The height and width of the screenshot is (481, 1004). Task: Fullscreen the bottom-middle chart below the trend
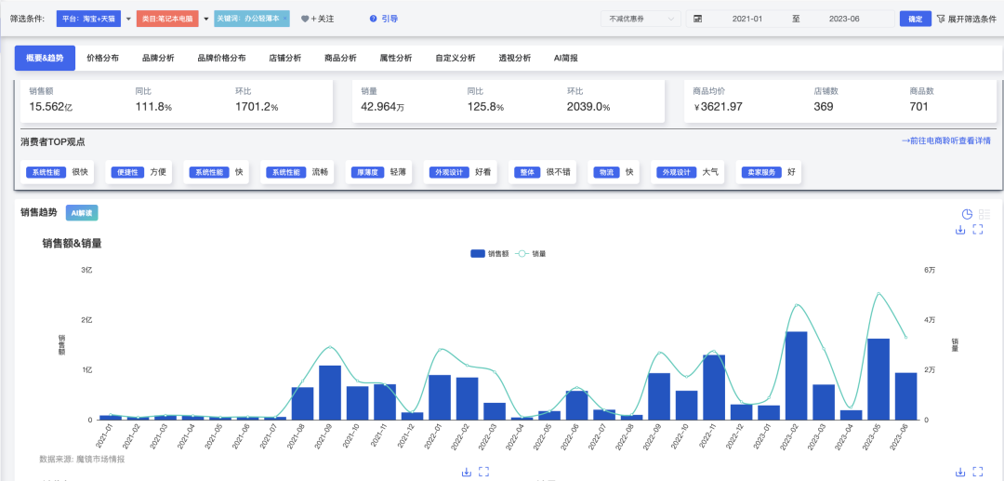tap(484, 472)
